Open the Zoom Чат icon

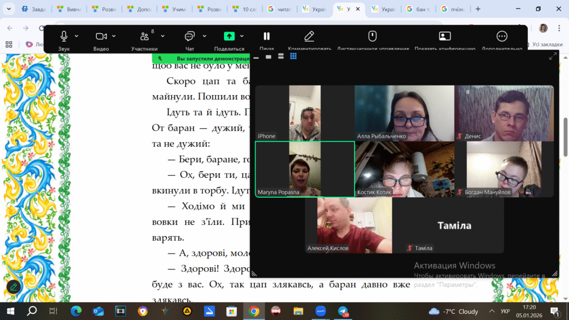tap(189, 36)
